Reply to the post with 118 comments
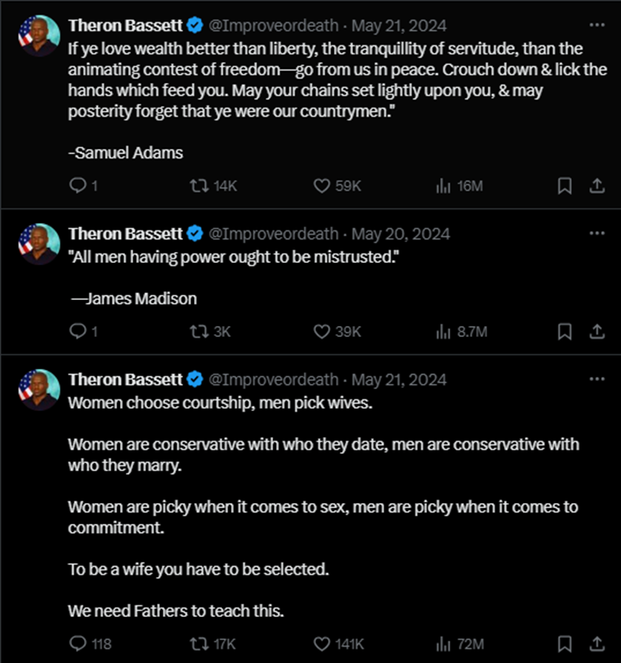Screen dimensions: 621x663 78,643
